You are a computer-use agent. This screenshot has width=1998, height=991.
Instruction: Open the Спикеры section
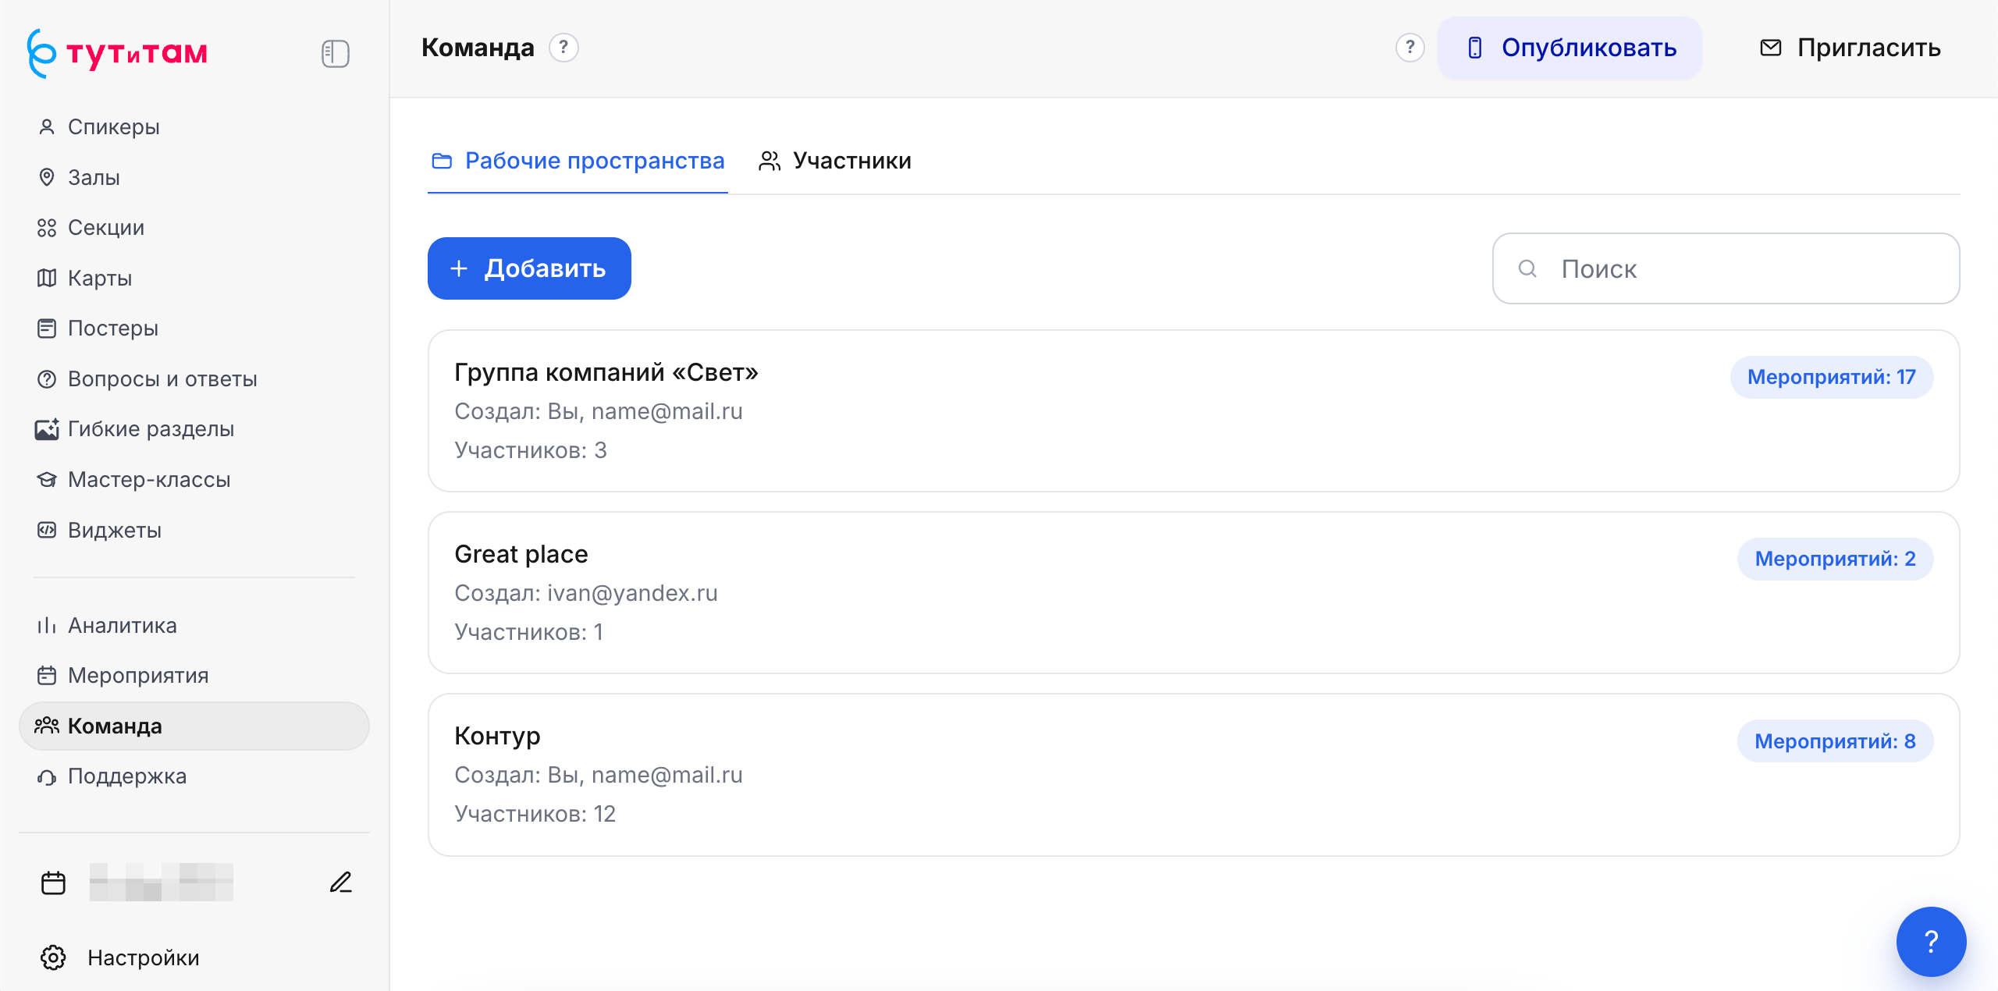coord(194,126)
